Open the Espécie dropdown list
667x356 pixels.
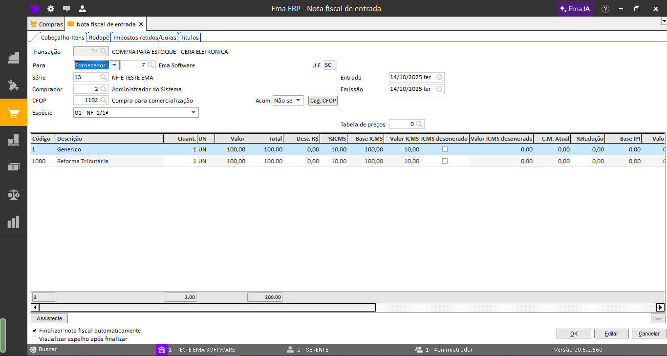[x=194, y=113]
